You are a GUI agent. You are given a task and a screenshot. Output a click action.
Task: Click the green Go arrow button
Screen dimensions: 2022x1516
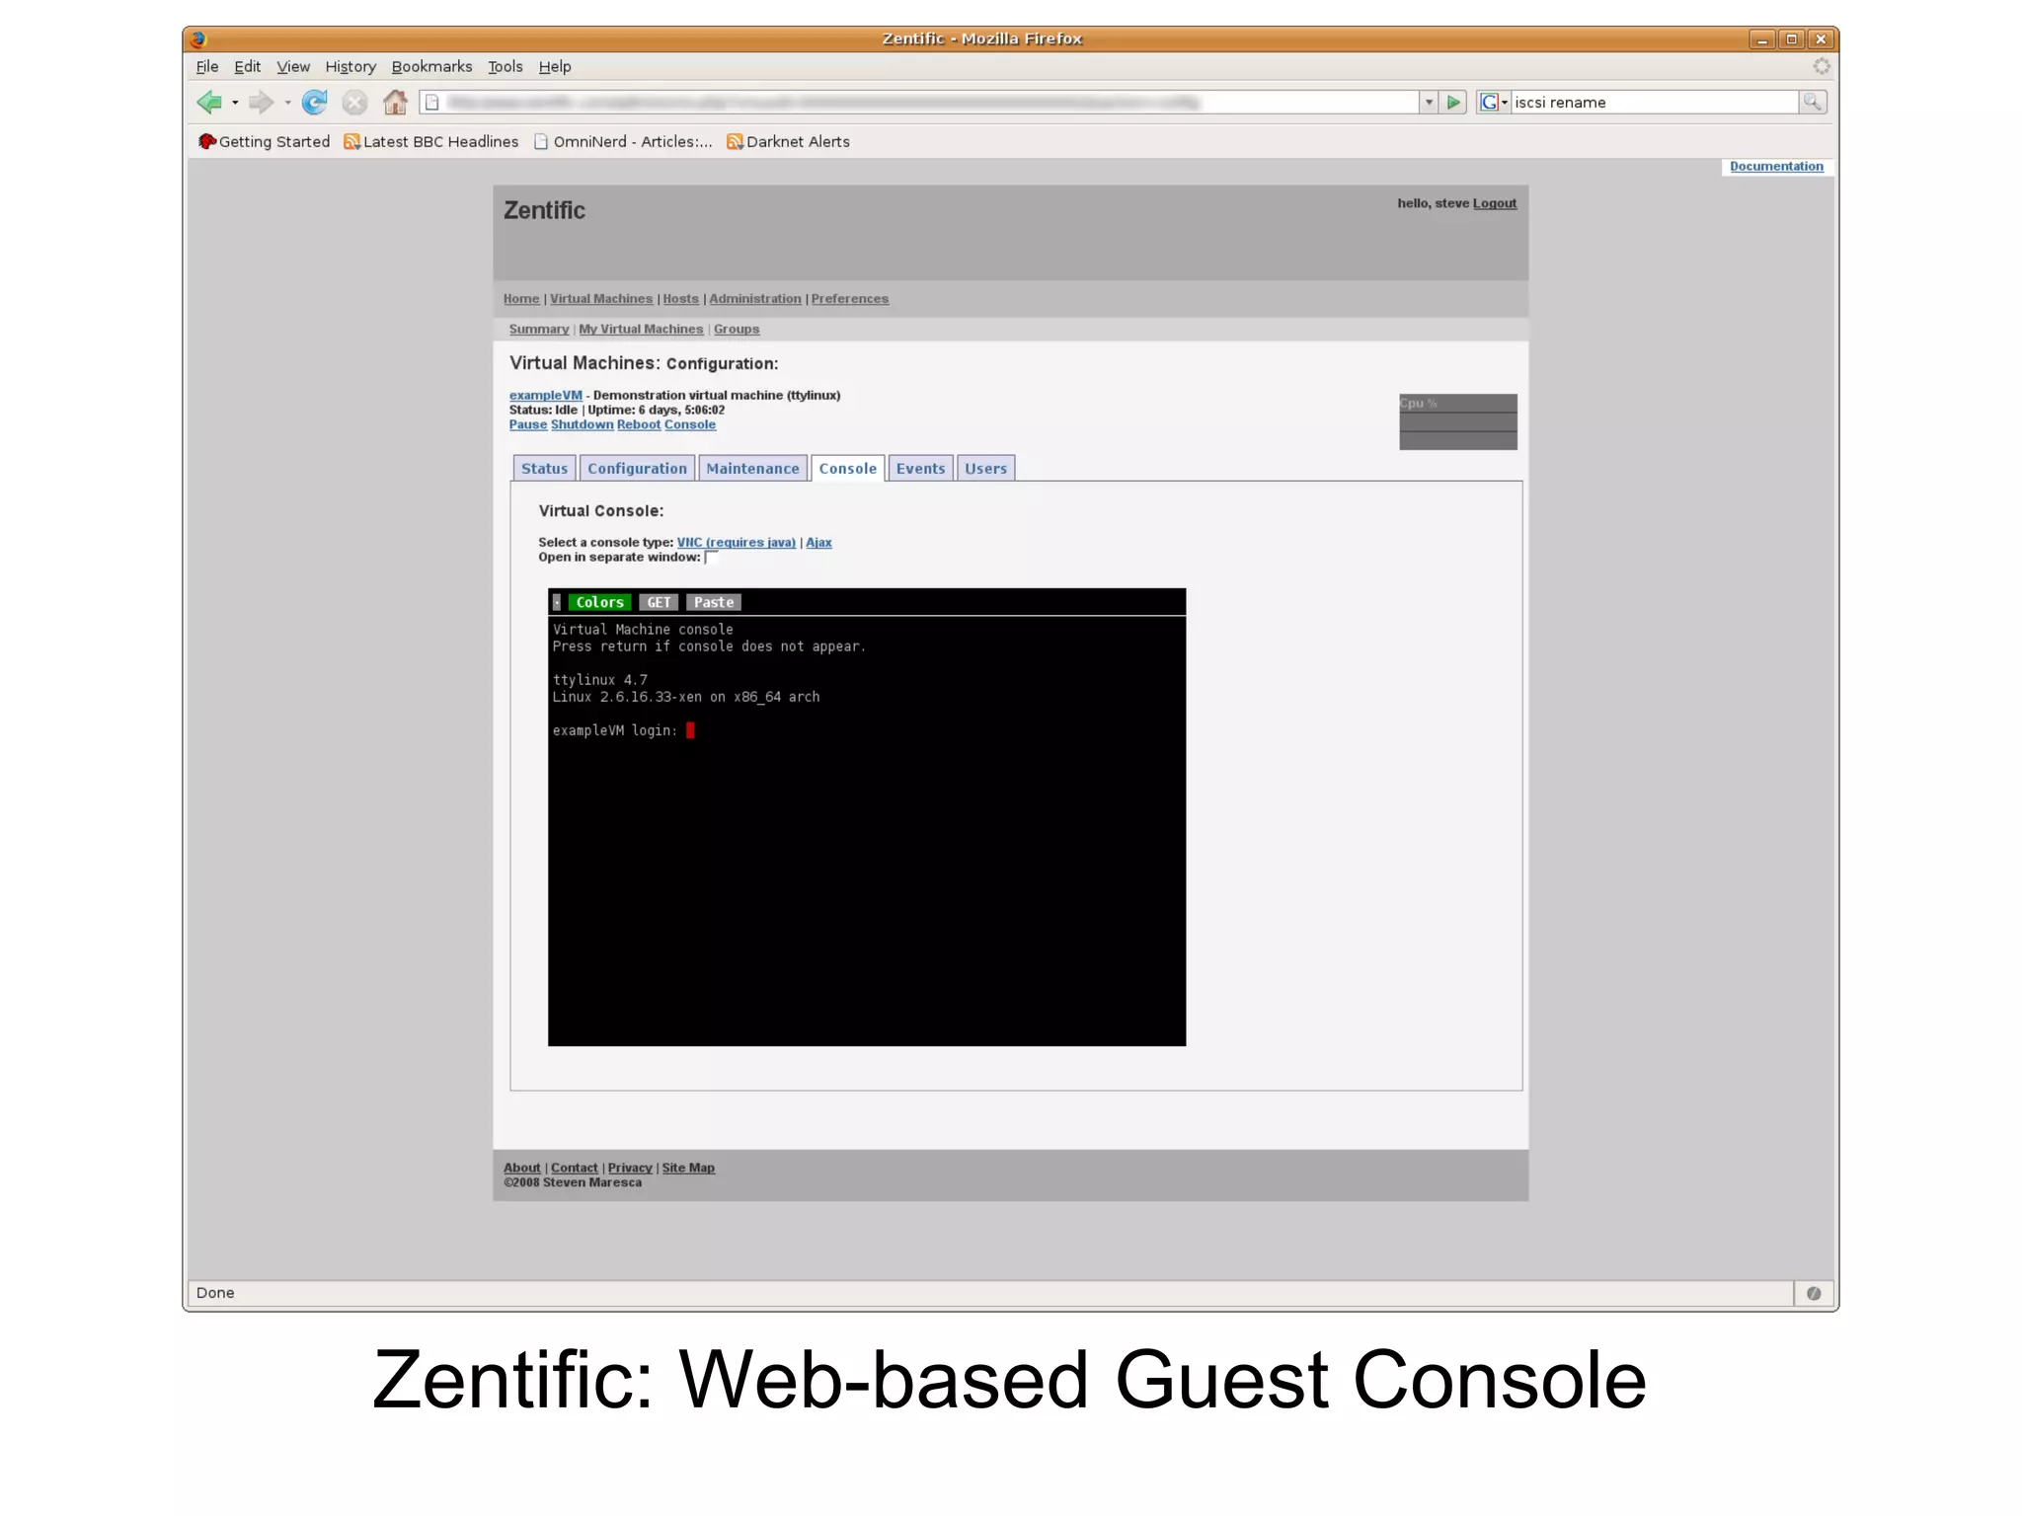(1453, 102)
